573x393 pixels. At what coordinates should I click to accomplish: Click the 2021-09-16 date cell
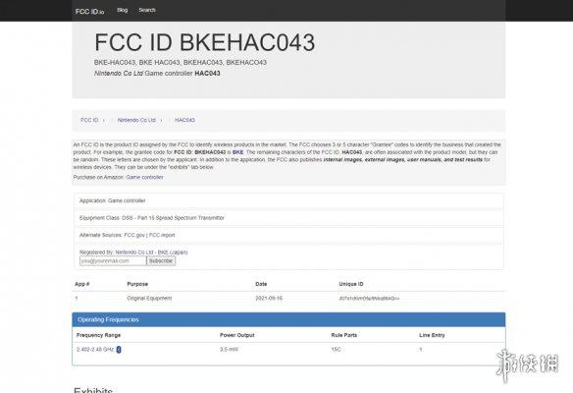pyautogui.click(x=269, y=299)
